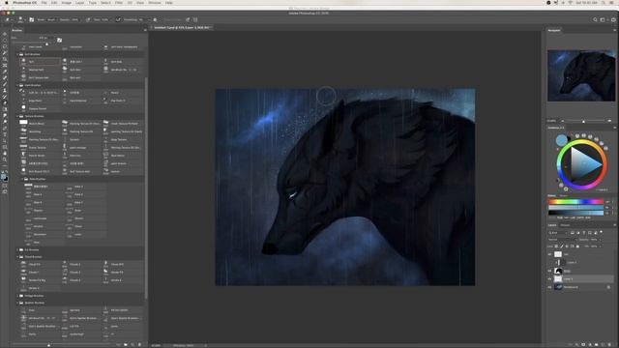Toggle pressure for opacity in options bar
This screenshot has height=348, width=619.
pos(88,19)
